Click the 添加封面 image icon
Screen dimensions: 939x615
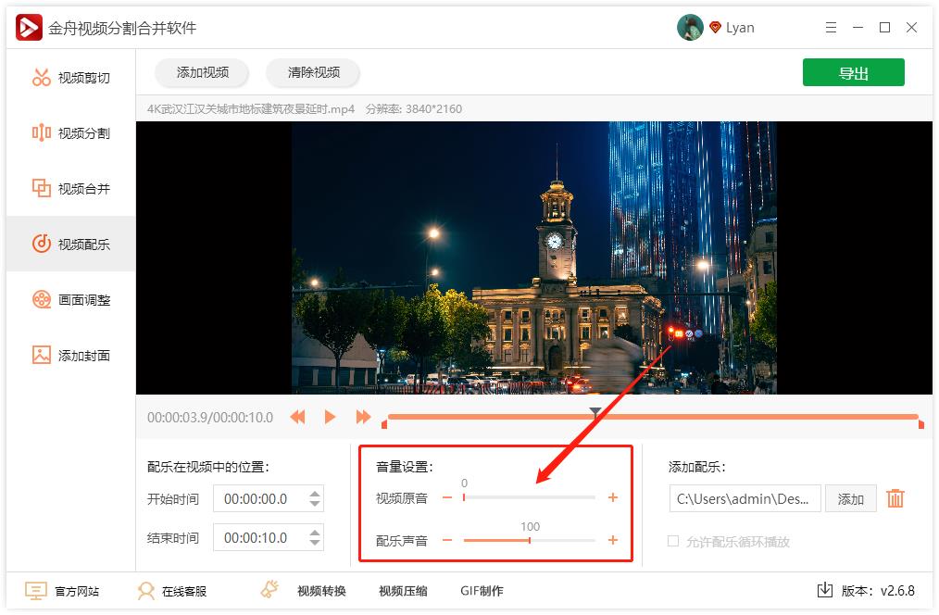coord(42,355)
